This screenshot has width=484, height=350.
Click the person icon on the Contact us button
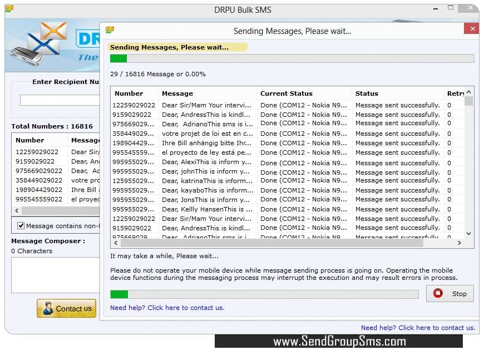[48, 308]
